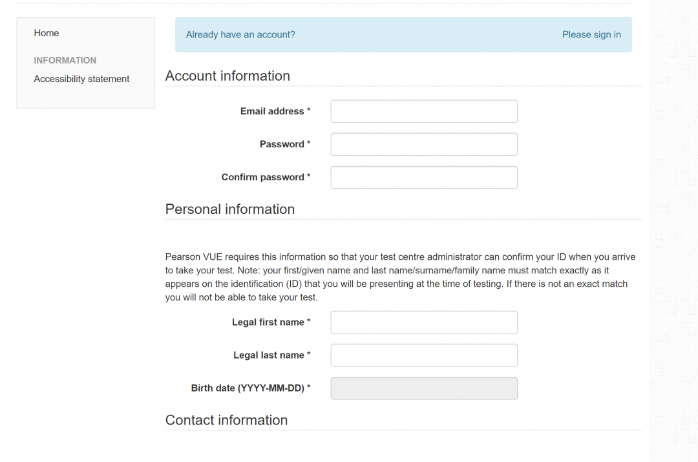Open the Home link in sidebar
Image resolution: width=698 pixels, height=462 pixels.
[x=47, y=33]
